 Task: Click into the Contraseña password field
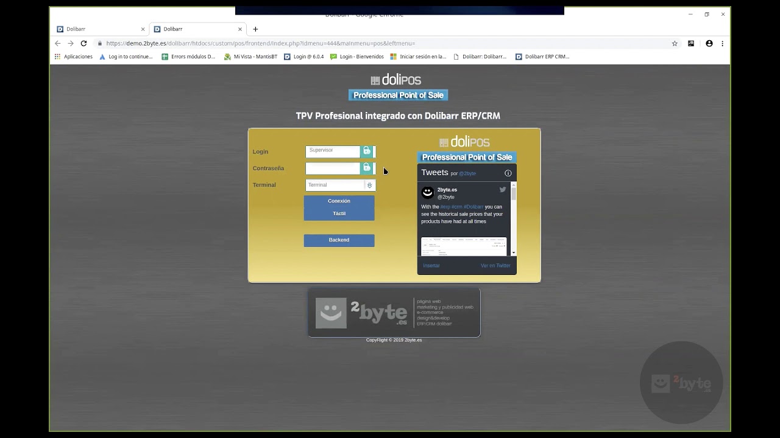point(333,168)
